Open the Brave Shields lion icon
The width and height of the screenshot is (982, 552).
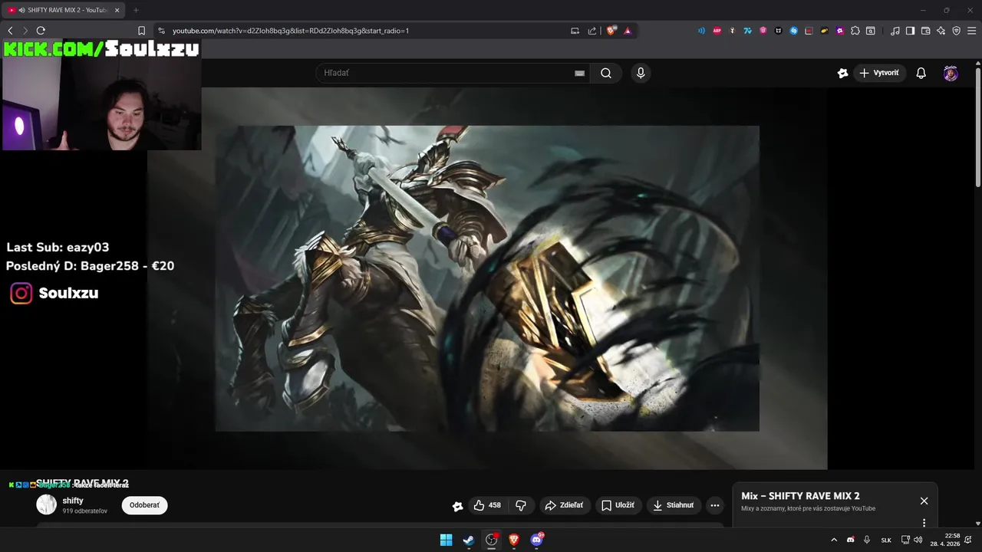[611, 31]
